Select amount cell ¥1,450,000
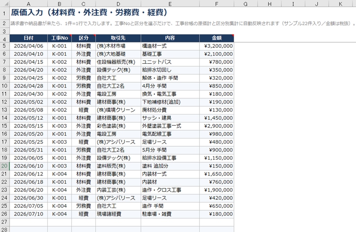 [x=217, y=118]
